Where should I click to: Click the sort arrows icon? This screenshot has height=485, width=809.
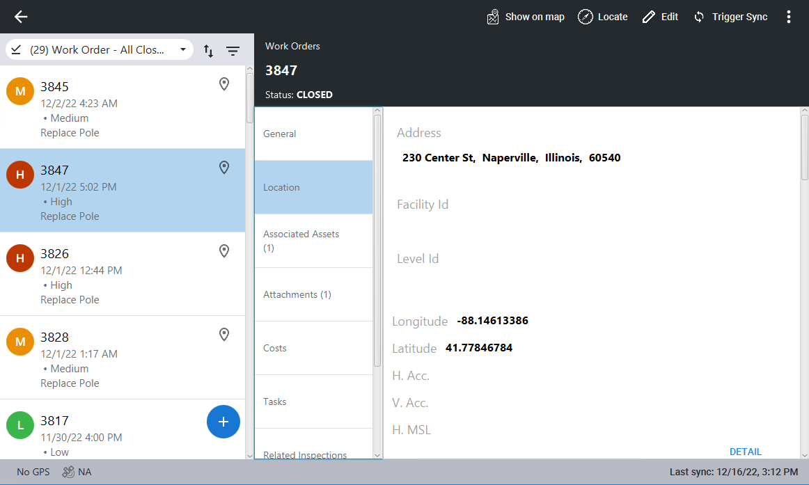208,50
